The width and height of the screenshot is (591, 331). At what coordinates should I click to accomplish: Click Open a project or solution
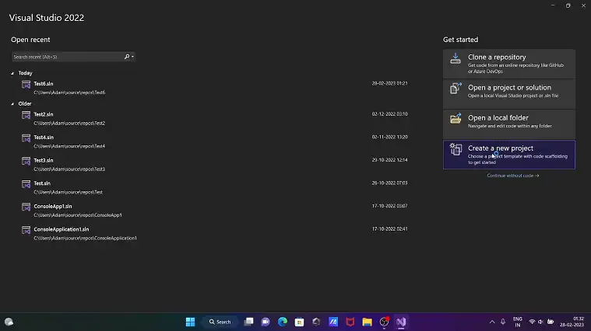coord(508,94)
